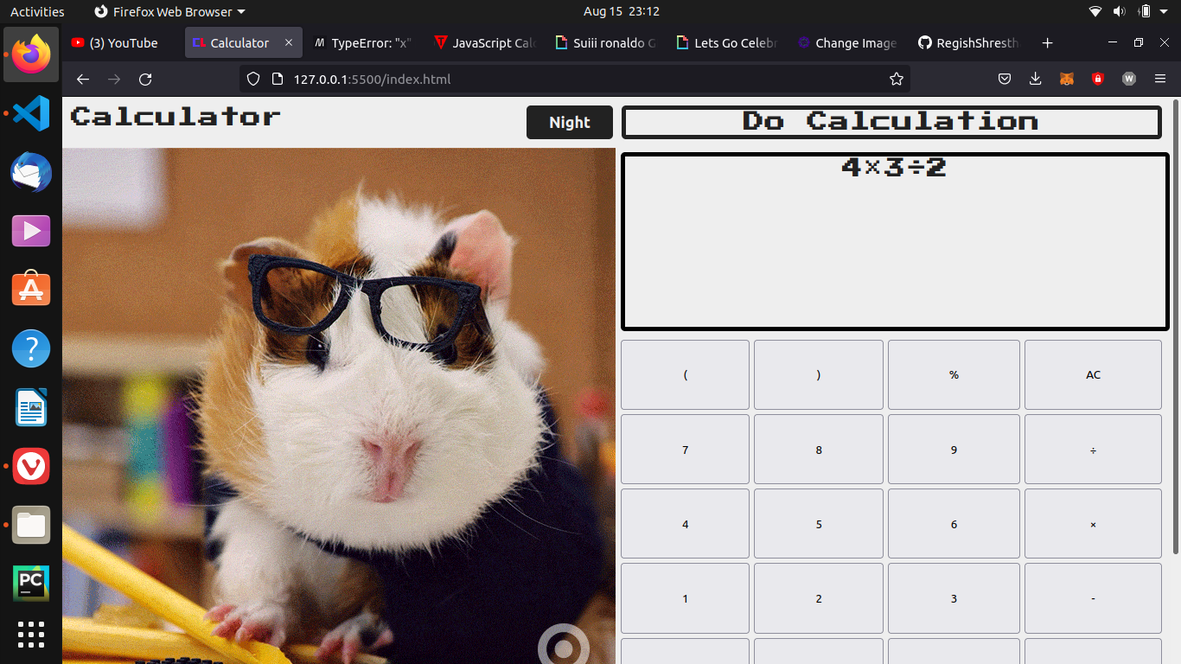Image resolution: width=1181 pixels, height=664 pixels.
Task: Open Thunderbird mail from dock
Action: point(31,172)
